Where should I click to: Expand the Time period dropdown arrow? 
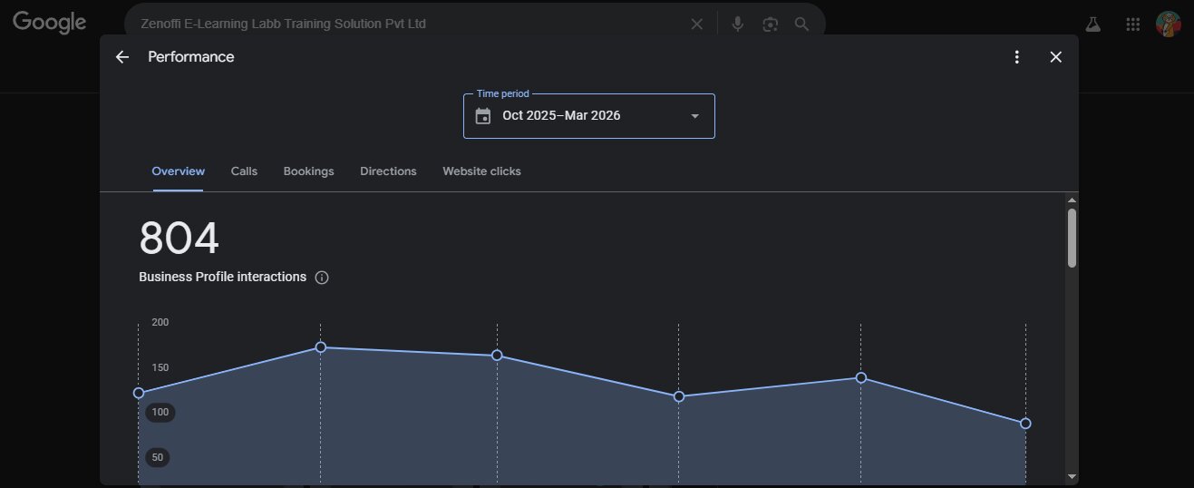[694, 116]
